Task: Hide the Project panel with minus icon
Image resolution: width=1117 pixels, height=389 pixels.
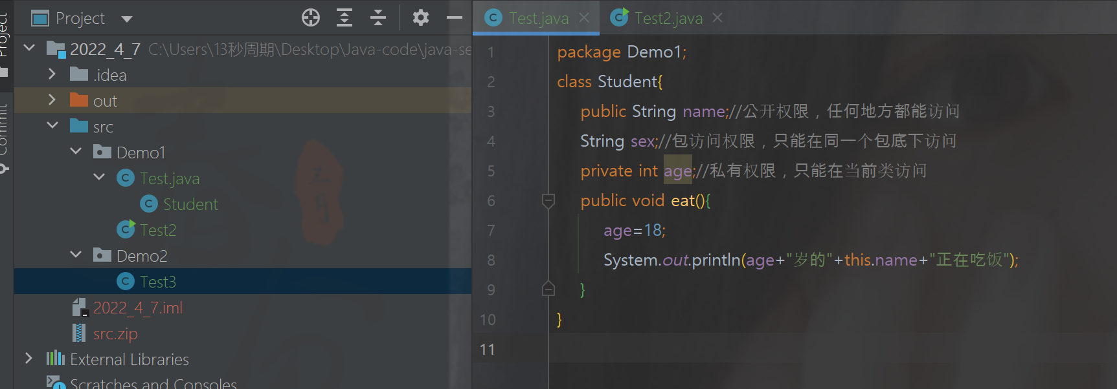Action: click(x=455, y=18)
